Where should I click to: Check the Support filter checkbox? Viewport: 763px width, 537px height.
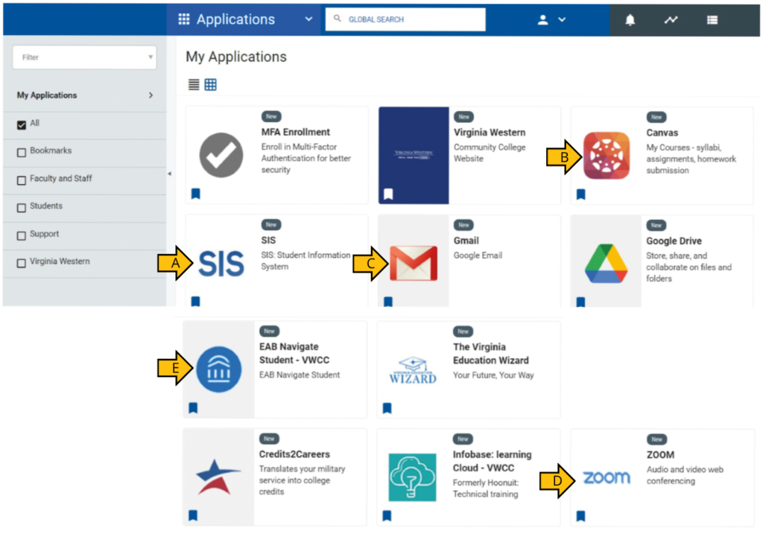coord(22,235)
